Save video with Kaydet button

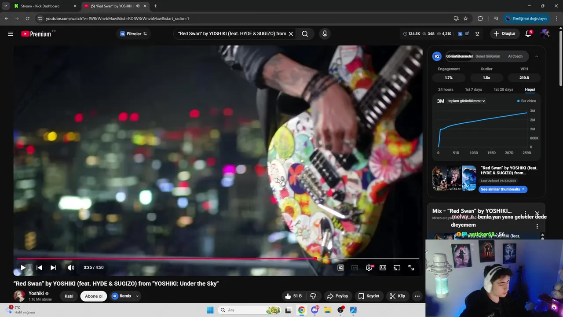pyautogui.click(x=369, y=296)
